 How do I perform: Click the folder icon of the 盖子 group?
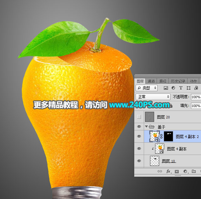click(x=152, y=127)
